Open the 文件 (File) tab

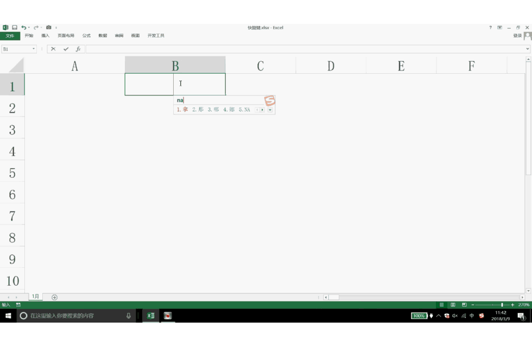coord(10,36)
